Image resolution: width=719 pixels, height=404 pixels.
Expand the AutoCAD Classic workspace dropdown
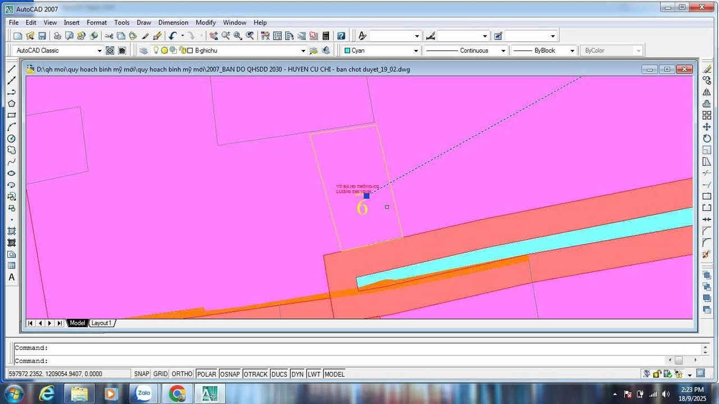click(x=99, y=50)
